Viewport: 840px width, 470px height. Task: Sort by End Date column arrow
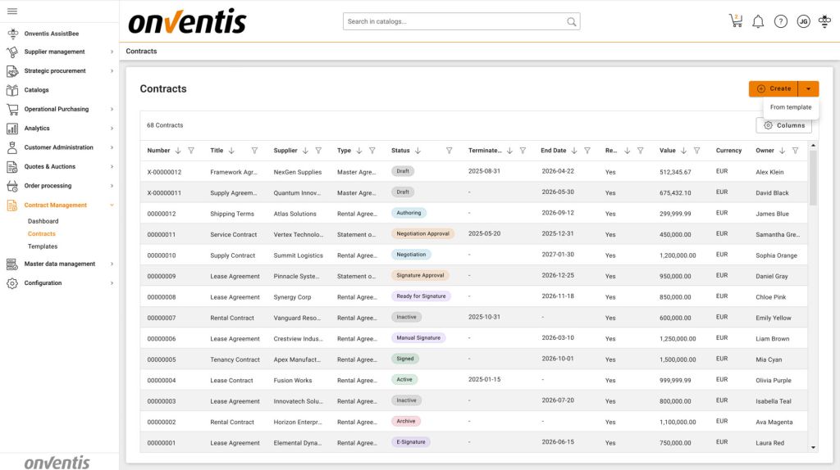(x=574, y=151)
